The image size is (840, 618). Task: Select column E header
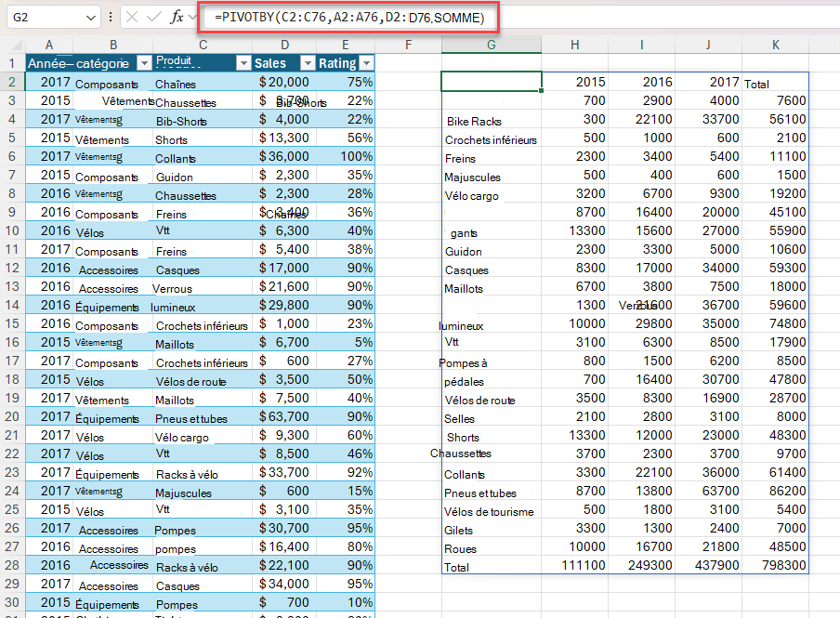click(x=346, y=45)
